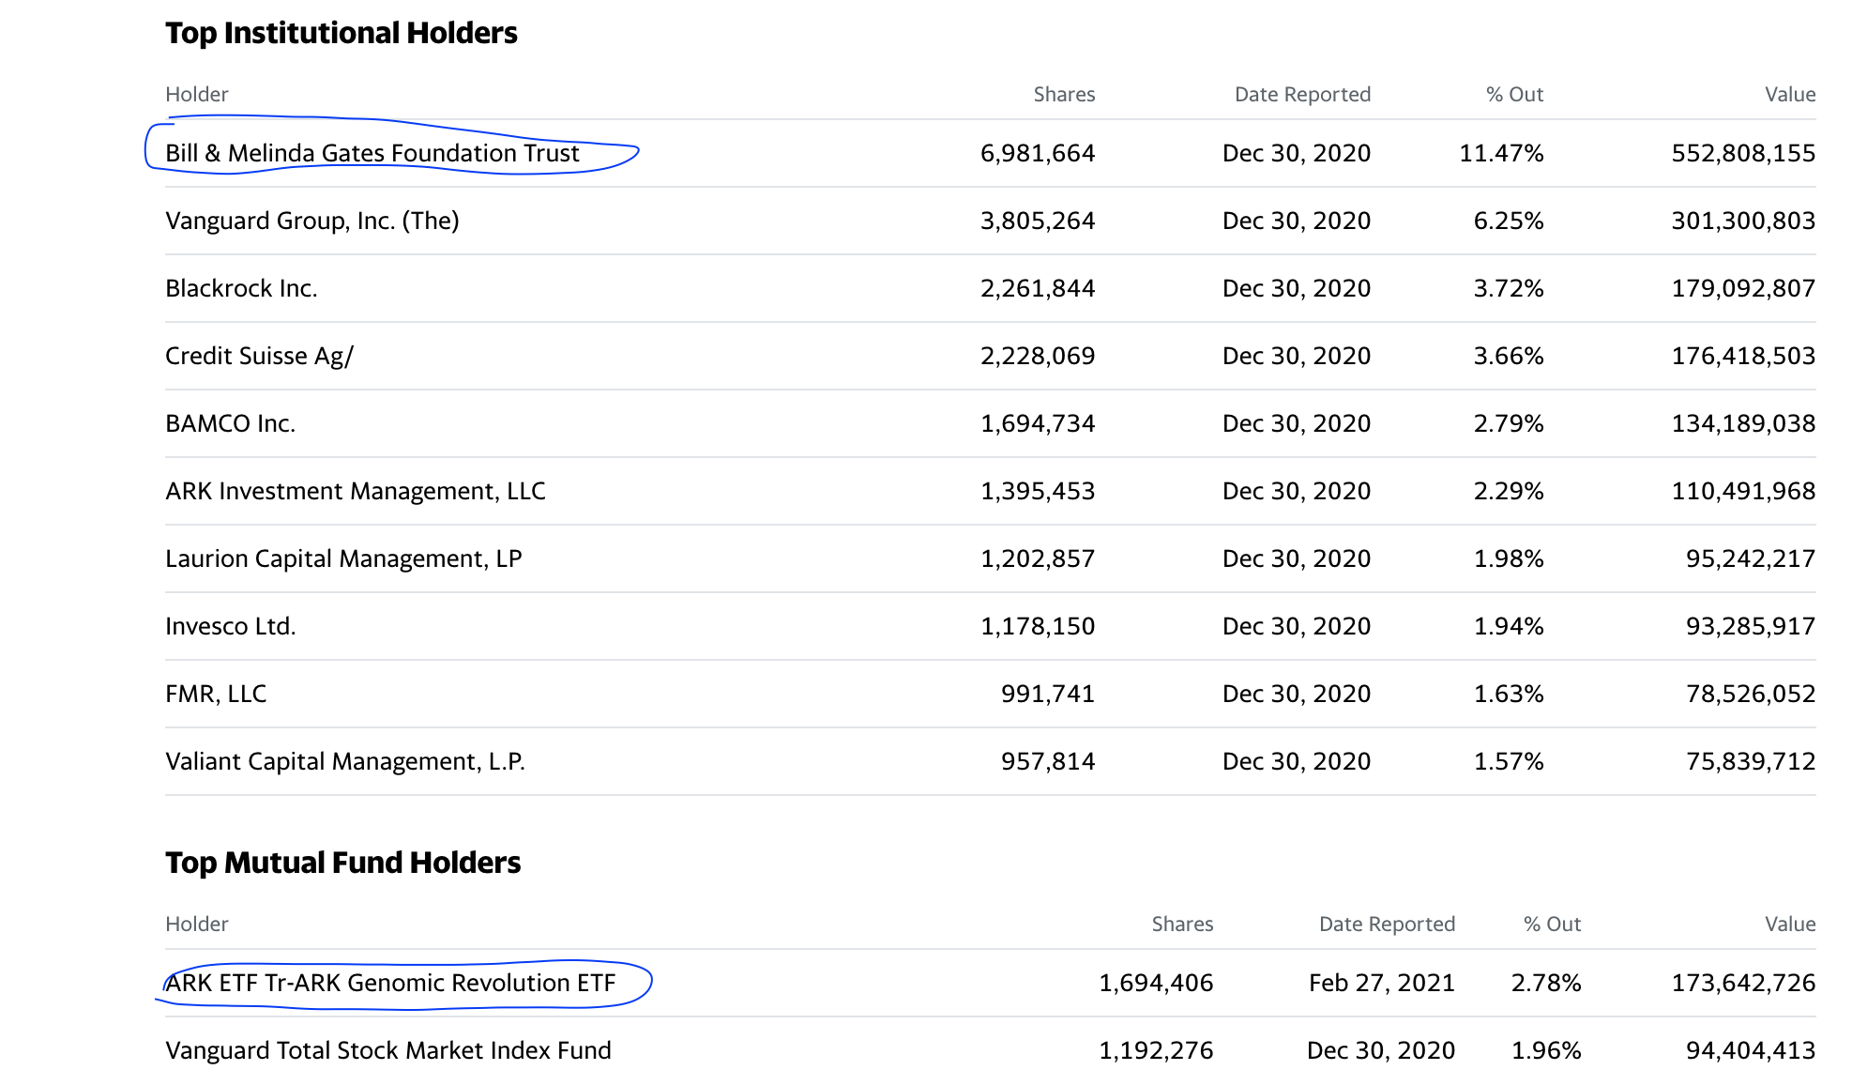Click FMR, LLC holder name
This screenshot has height=1070, width=1852.
[x=216, y=694]
